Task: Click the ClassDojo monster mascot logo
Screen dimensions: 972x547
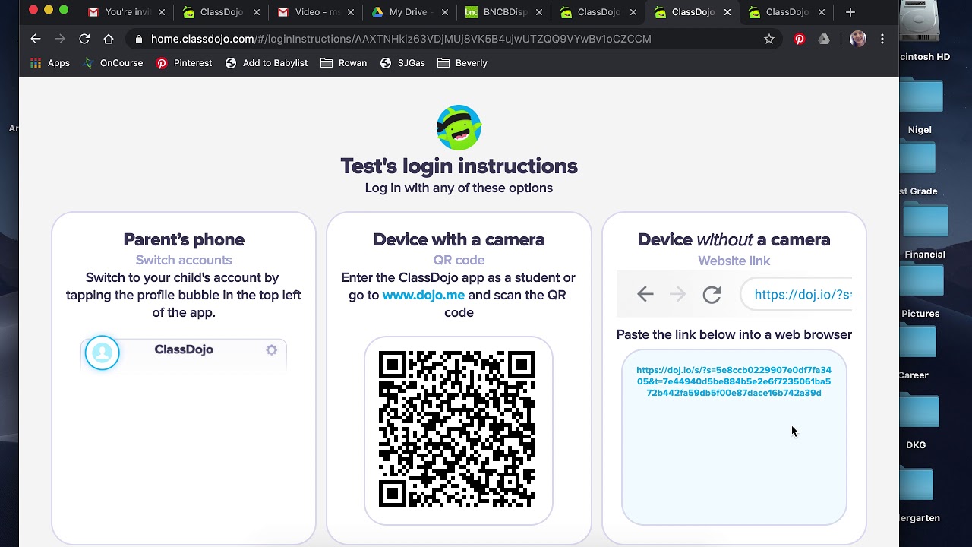Action: [459, 128]
